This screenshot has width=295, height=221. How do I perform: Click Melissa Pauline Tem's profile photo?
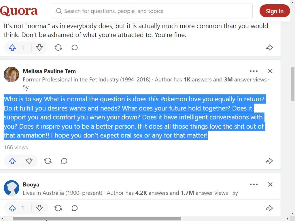pyautogui.click(x=12, y=75)
